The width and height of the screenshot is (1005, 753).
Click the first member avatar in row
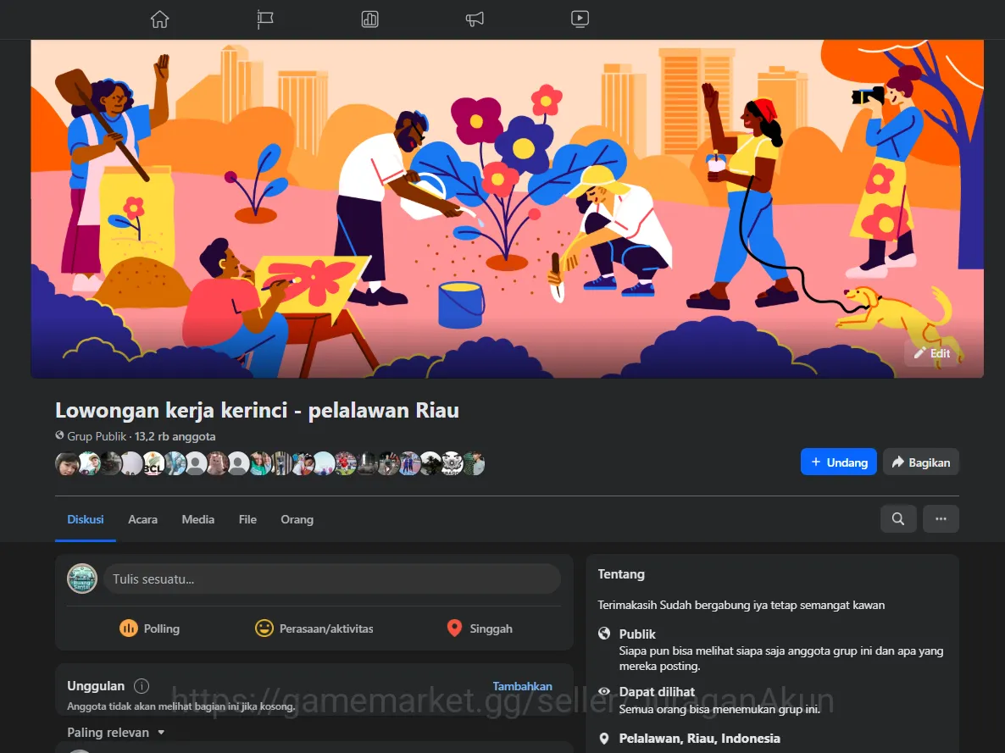tap(67, 463)
